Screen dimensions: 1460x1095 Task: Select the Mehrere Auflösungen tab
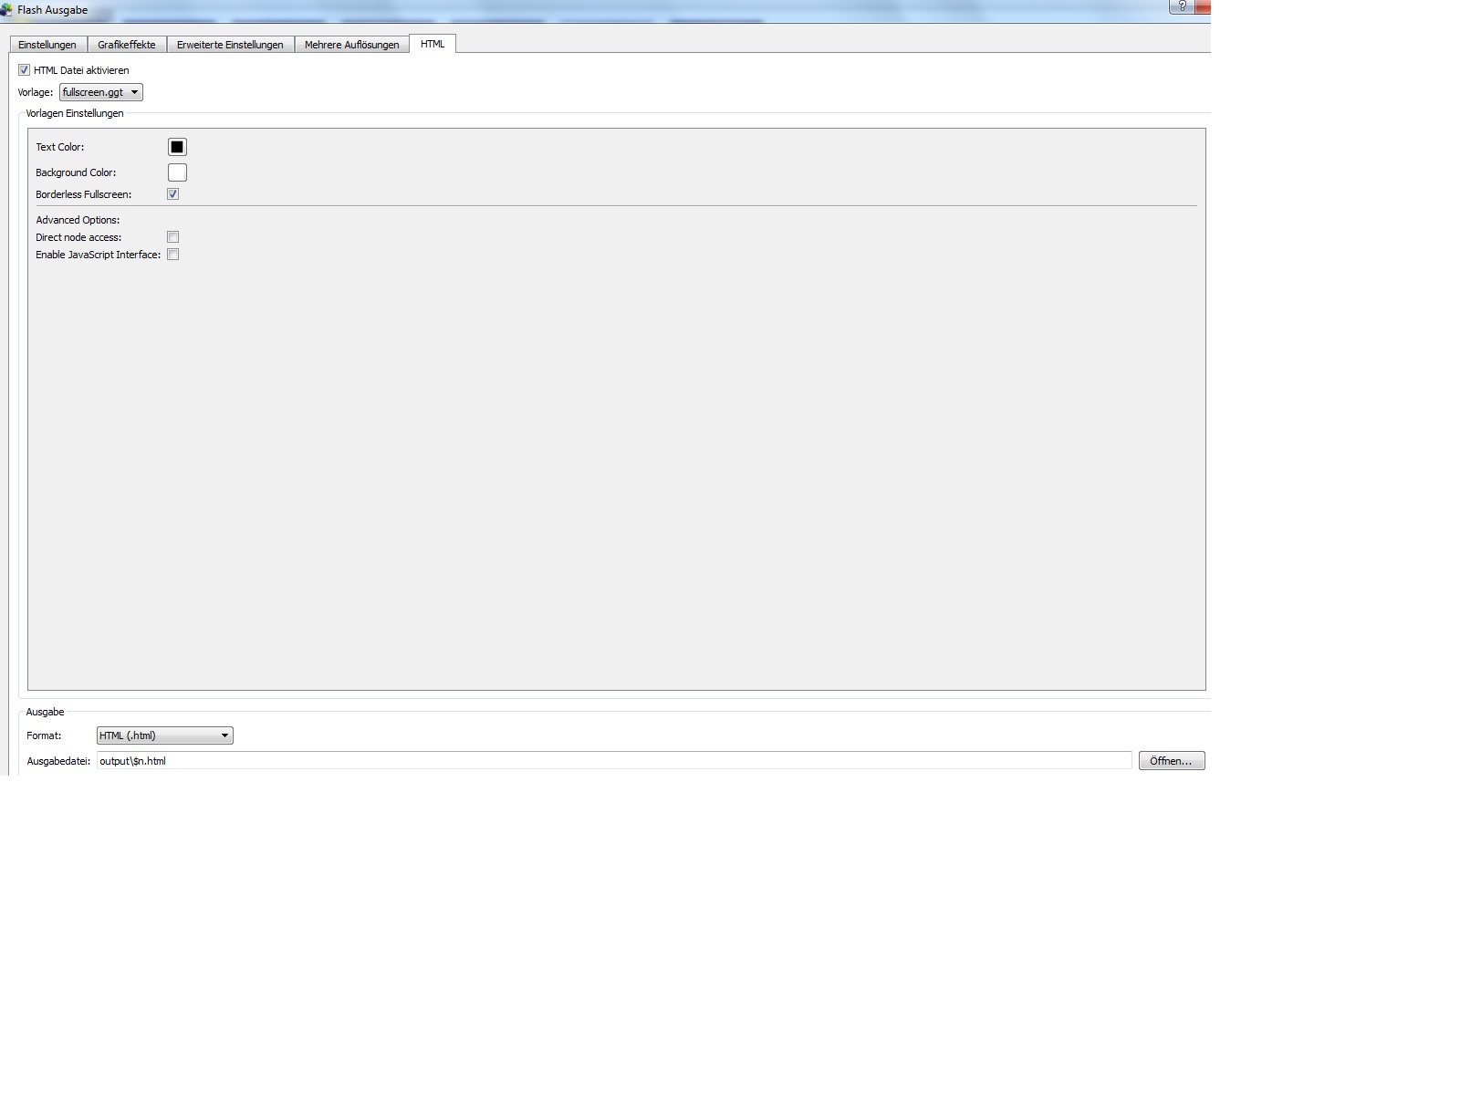point(351,45)
